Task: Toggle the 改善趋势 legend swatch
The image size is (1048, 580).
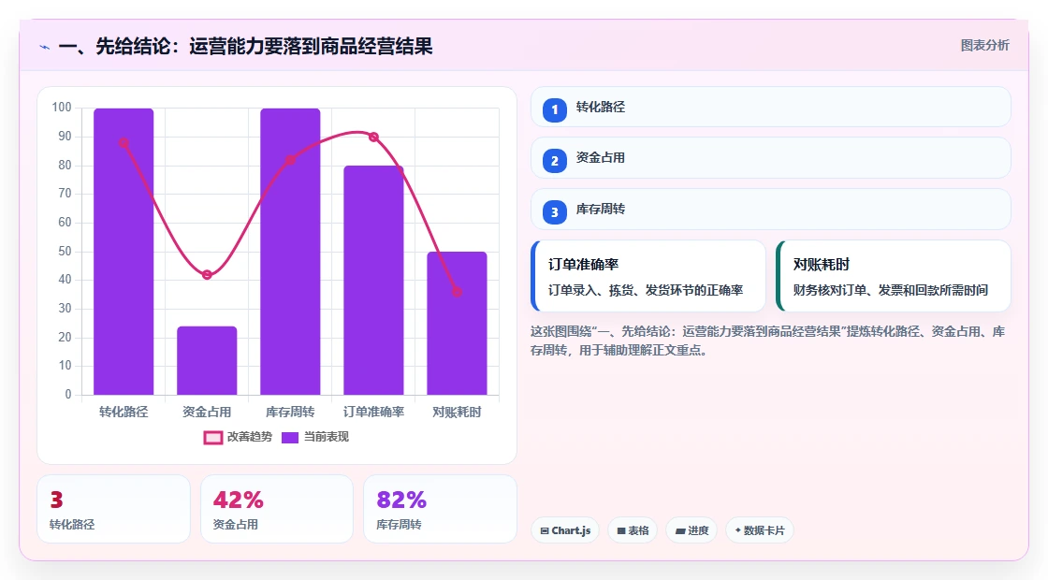Action: click(213, 438)
